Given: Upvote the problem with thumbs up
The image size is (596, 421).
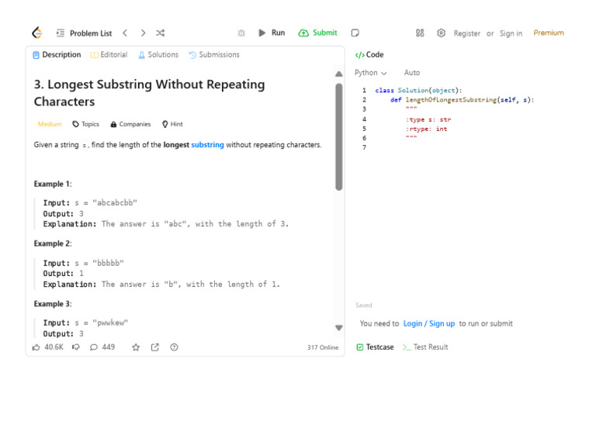Looking at the screenshot, I should click(36, 347).
